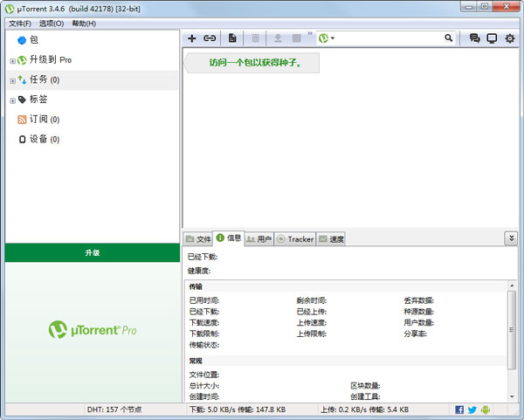524x420 pixels.
Task: Switch to the 文件 tab
Action: coord(198,239)
